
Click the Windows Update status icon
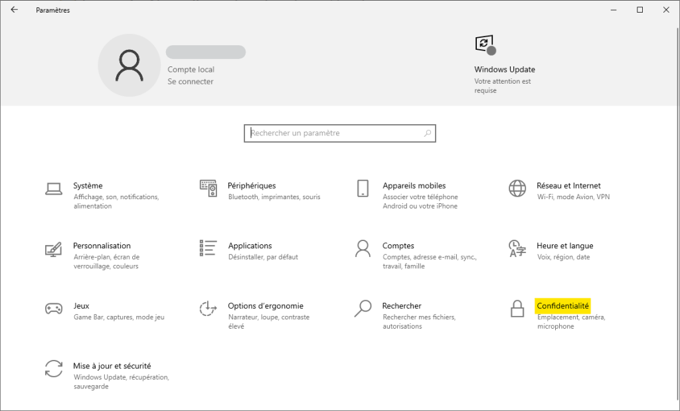click(x=485, y=45)
